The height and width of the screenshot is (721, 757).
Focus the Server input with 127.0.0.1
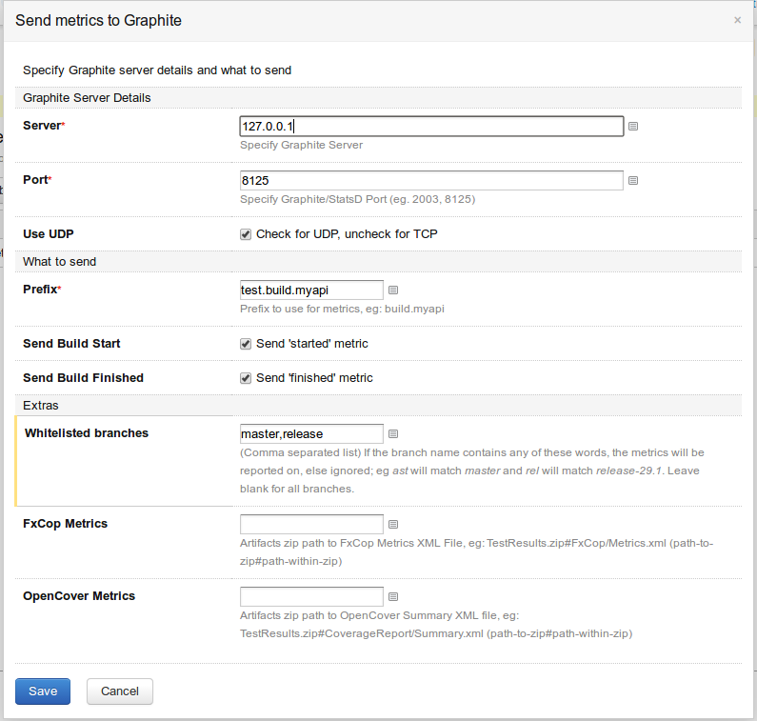431,126
